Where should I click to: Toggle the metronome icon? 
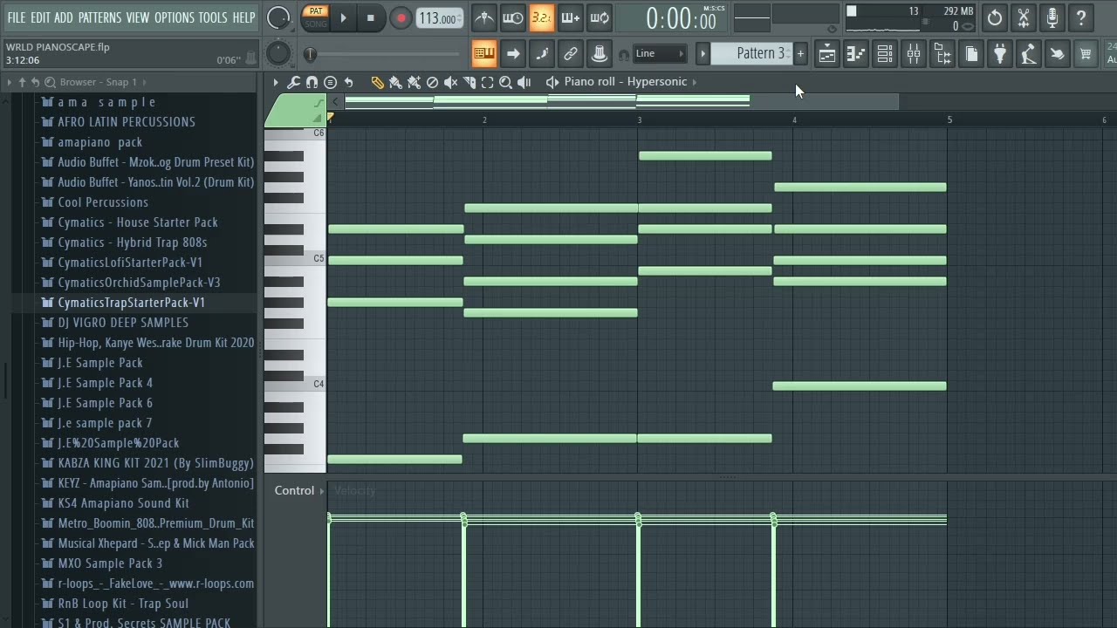click(483, 17)
